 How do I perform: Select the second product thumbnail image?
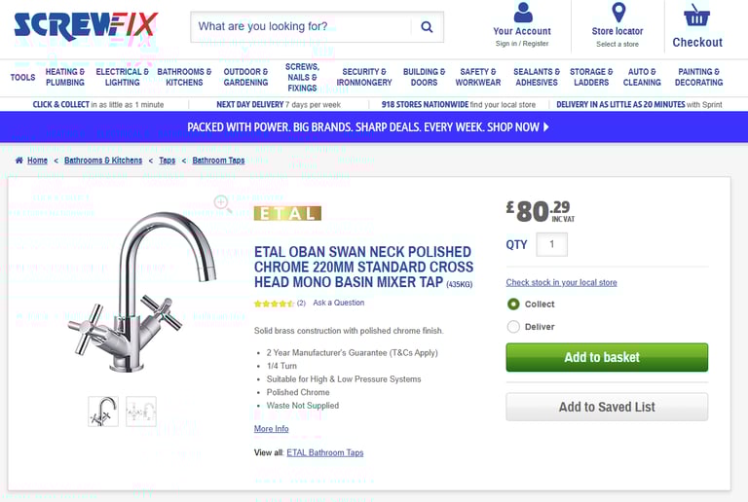click(x=141, y=412)
